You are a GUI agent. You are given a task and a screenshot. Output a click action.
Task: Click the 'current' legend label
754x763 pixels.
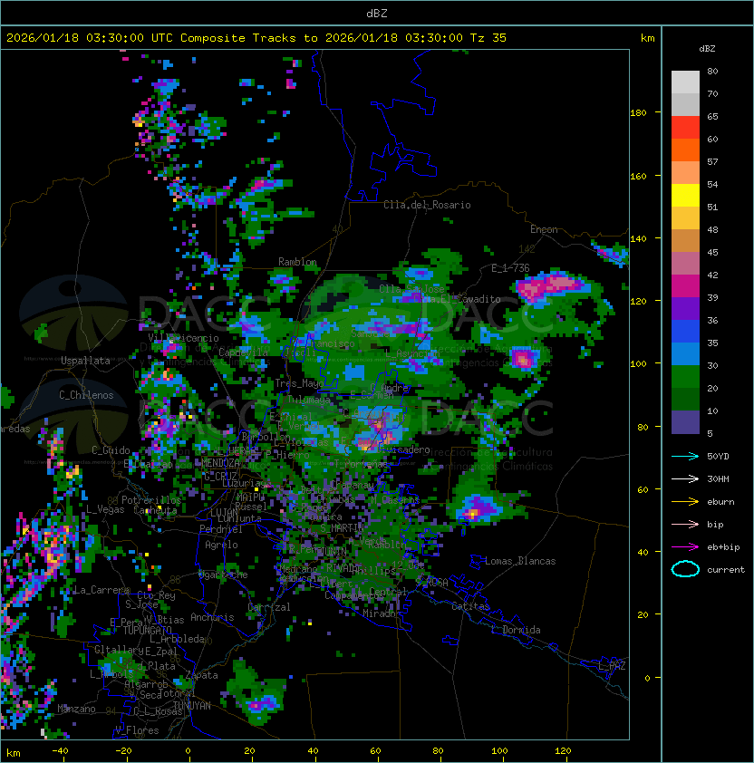pos(726,570)
